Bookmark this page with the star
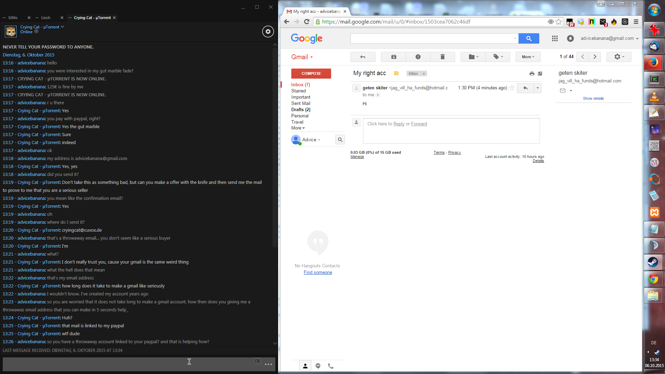 pos(558,21)
